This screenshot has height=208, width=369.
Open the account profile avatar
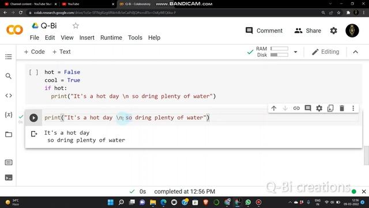point(352,31)
